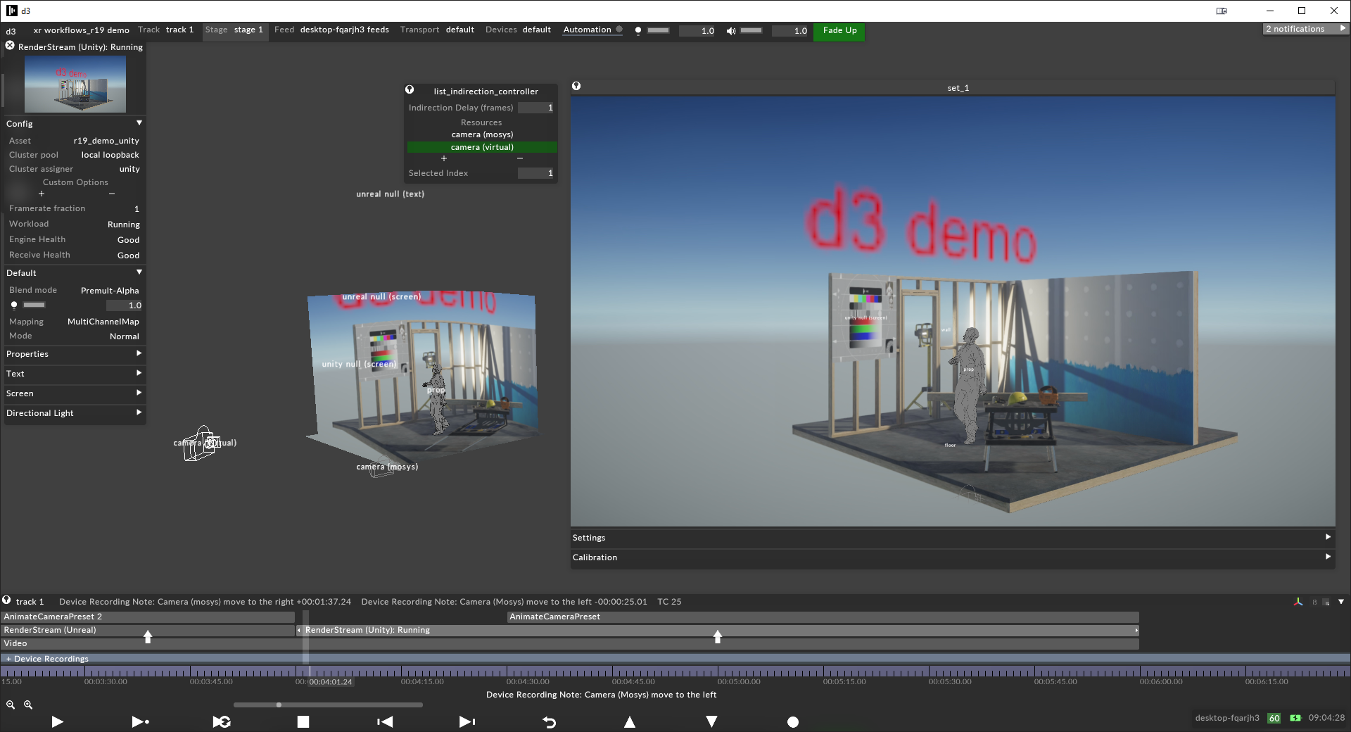Click the return-to-start curved arrow button
1351x732 pixels.
[550, 721]
